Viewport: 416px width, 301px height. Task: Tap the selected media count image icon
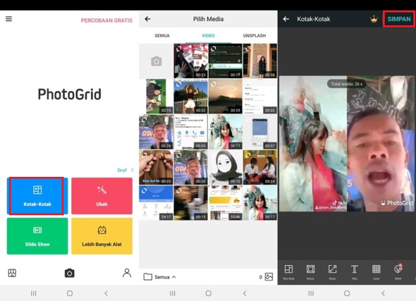pyautogui.click(x=268, y=277)
